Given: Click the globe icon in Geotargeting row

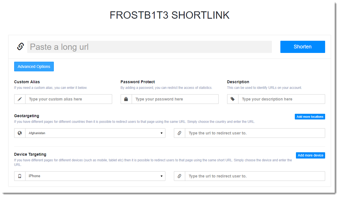Looking at the screenshot, I should coord(20,133).
